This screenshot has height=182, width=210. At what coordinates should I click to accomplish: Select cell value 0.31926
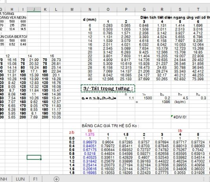click(198, 173)
